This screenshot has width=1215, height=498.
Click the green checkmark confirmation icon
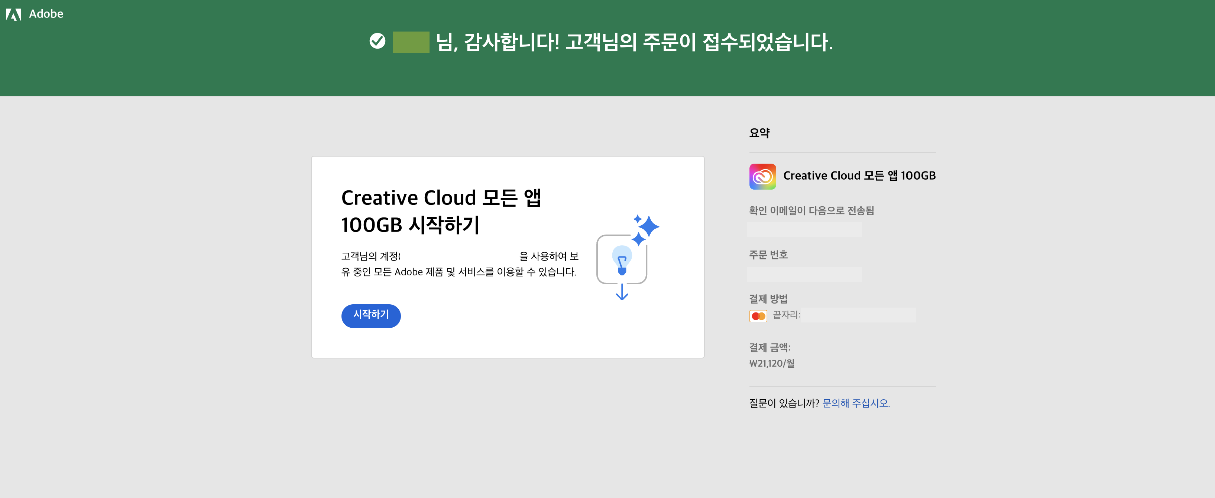pos(378,42)
